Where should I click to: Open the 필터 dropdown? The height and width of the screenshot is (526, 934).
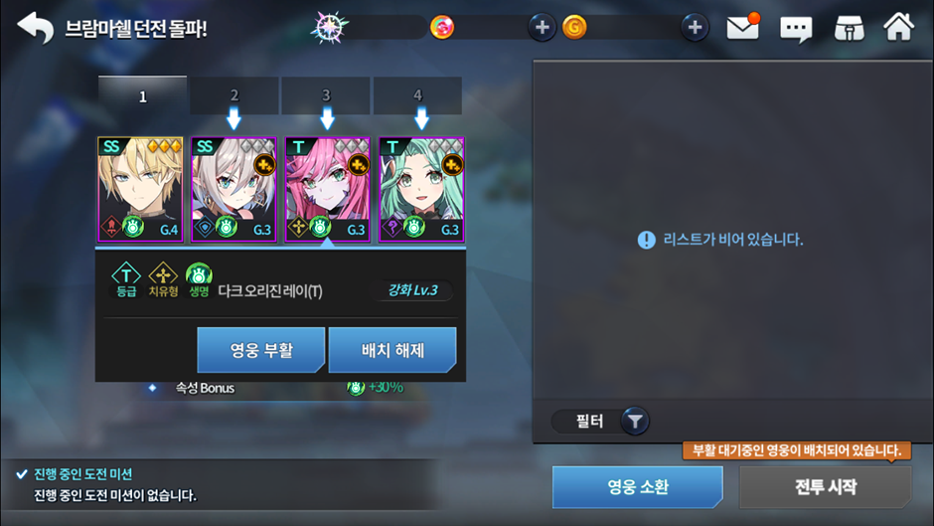(x=600, y=422)
